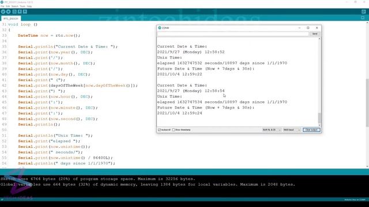The width and height of the screenshot is (369, 207).
Task: Click the Send button in Serial Monitor
Action: (x=315, y=34)
